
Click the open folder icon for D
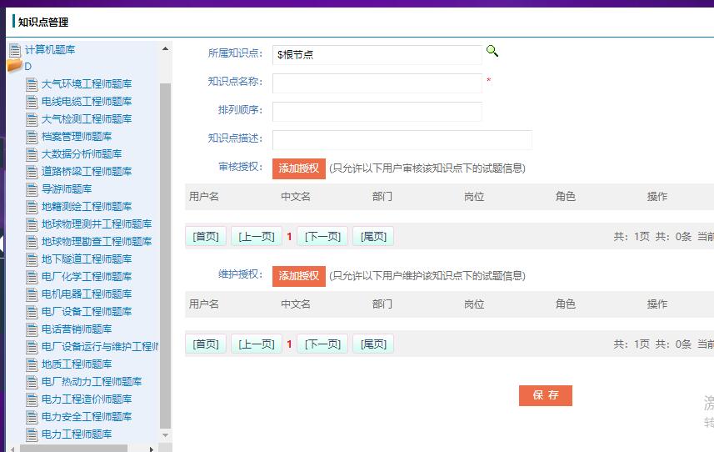click(x=14, y=67)
